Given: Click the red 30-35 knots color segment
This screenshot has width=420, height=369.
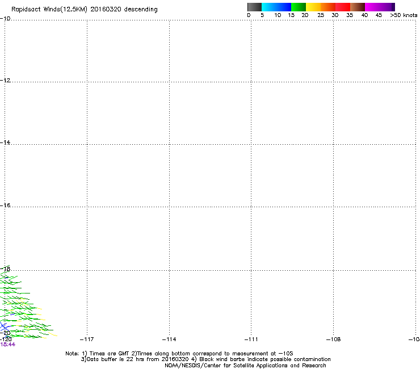Looking at the screenshot, I should [x=343, y=7].
